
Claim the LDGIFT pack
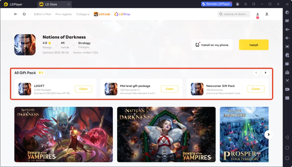pos(84,89)
